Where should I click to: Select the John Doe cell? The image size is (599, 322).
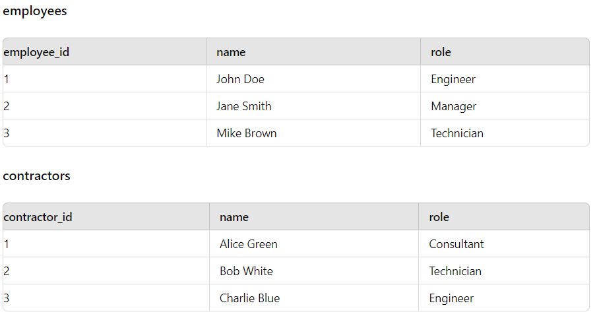[x=313, y=79]
